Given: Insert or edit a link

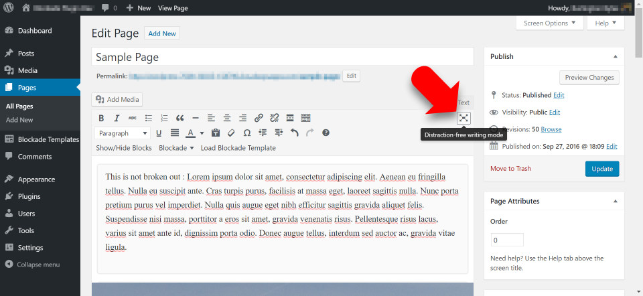Looking at the screenshot, I should tap(259, 118).
